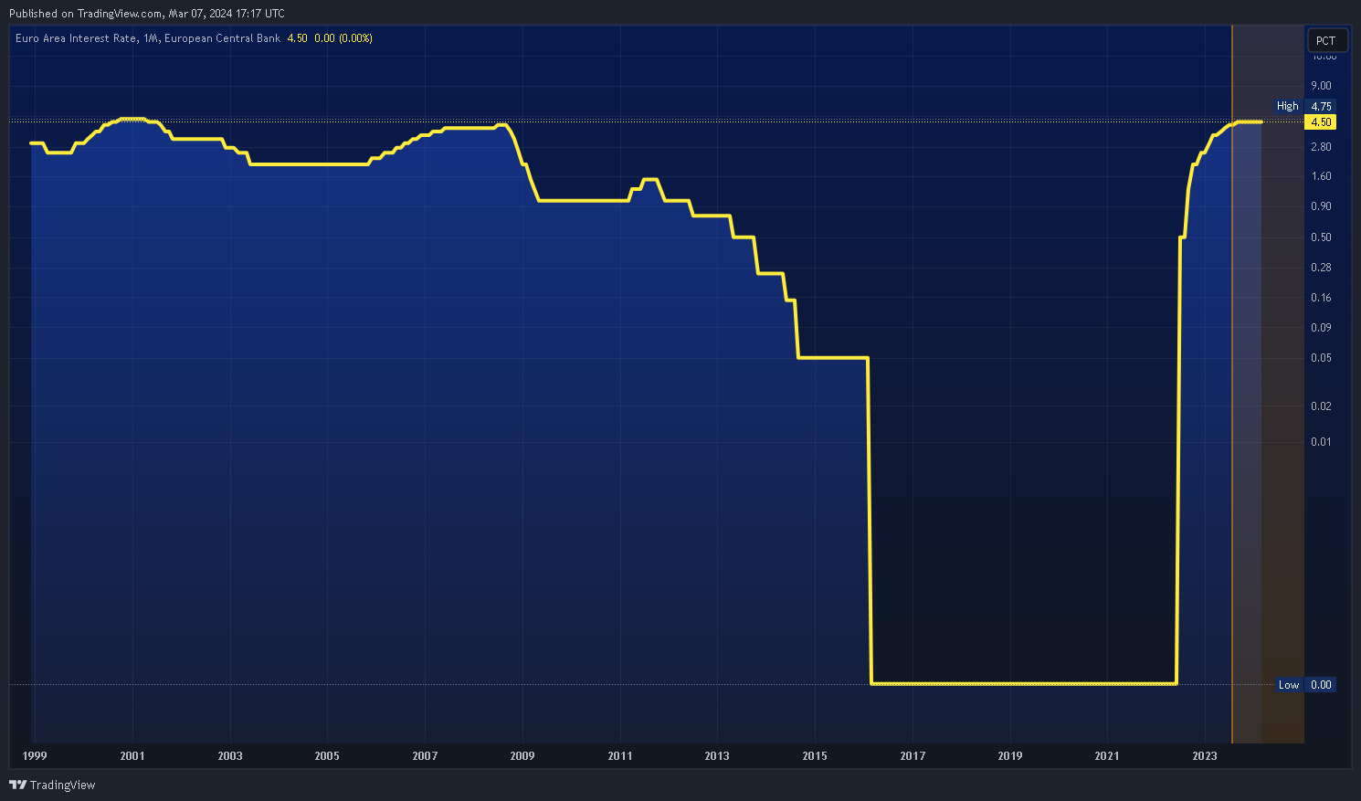Click the 0.16 price axis label
Image resolution: width=1361 pixels, height=801 pixels.
(1321, 298)
